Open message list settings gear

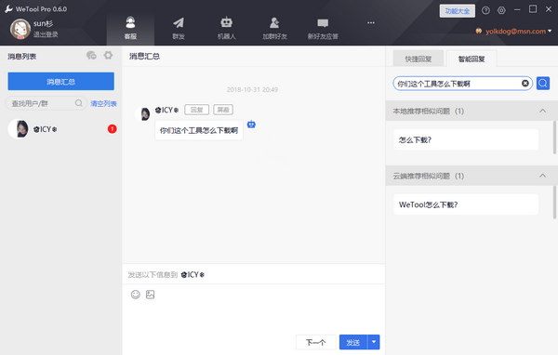click(108, 55)
